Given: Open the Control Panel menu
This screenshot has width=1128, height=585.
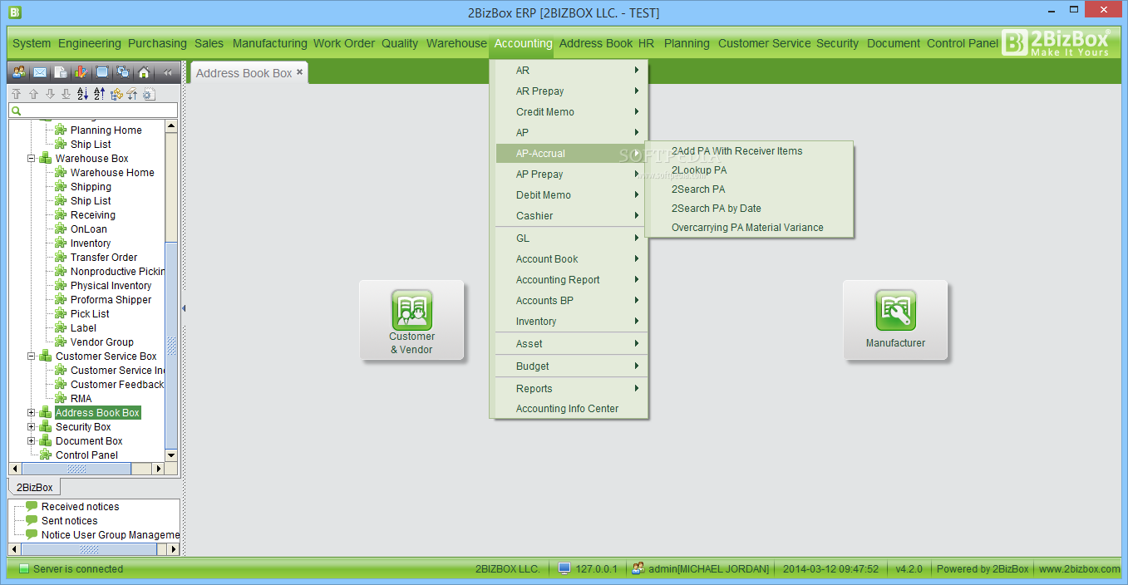Looking at the screenshot, I should [963, 43].
